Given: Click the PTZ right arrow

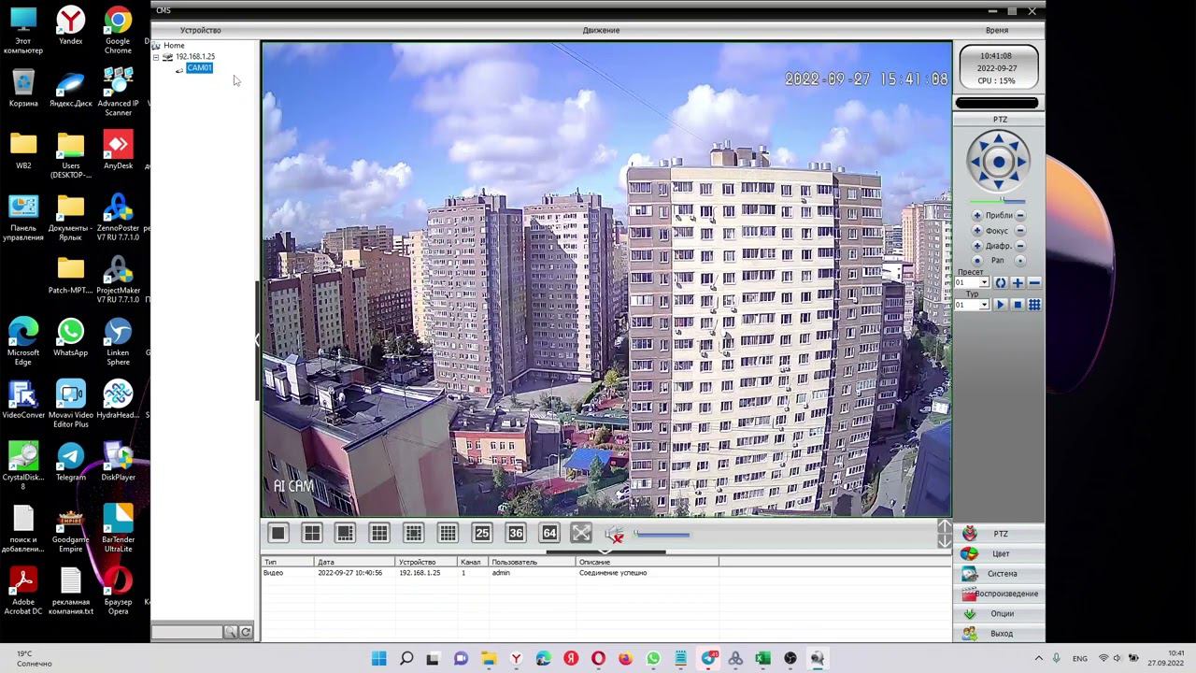Looking at the screenshot, I should point(1020,162).
